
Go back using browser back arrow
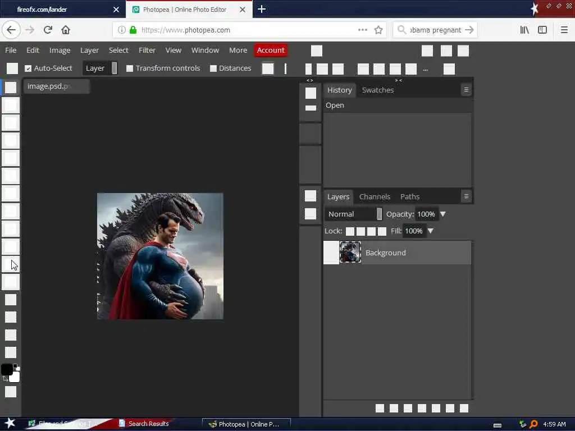11,30
